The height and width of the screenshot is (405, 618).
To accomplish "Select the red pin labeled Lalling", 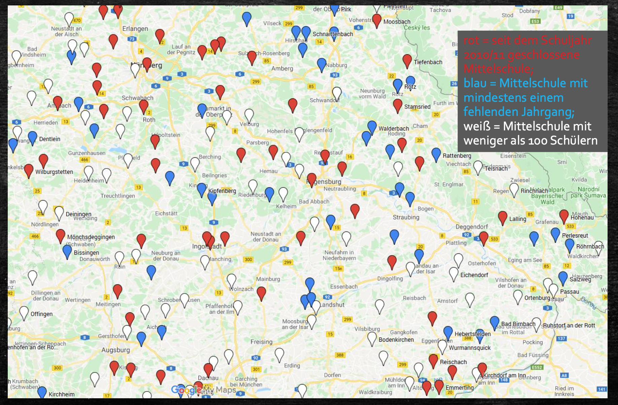I will click(503, 218).
